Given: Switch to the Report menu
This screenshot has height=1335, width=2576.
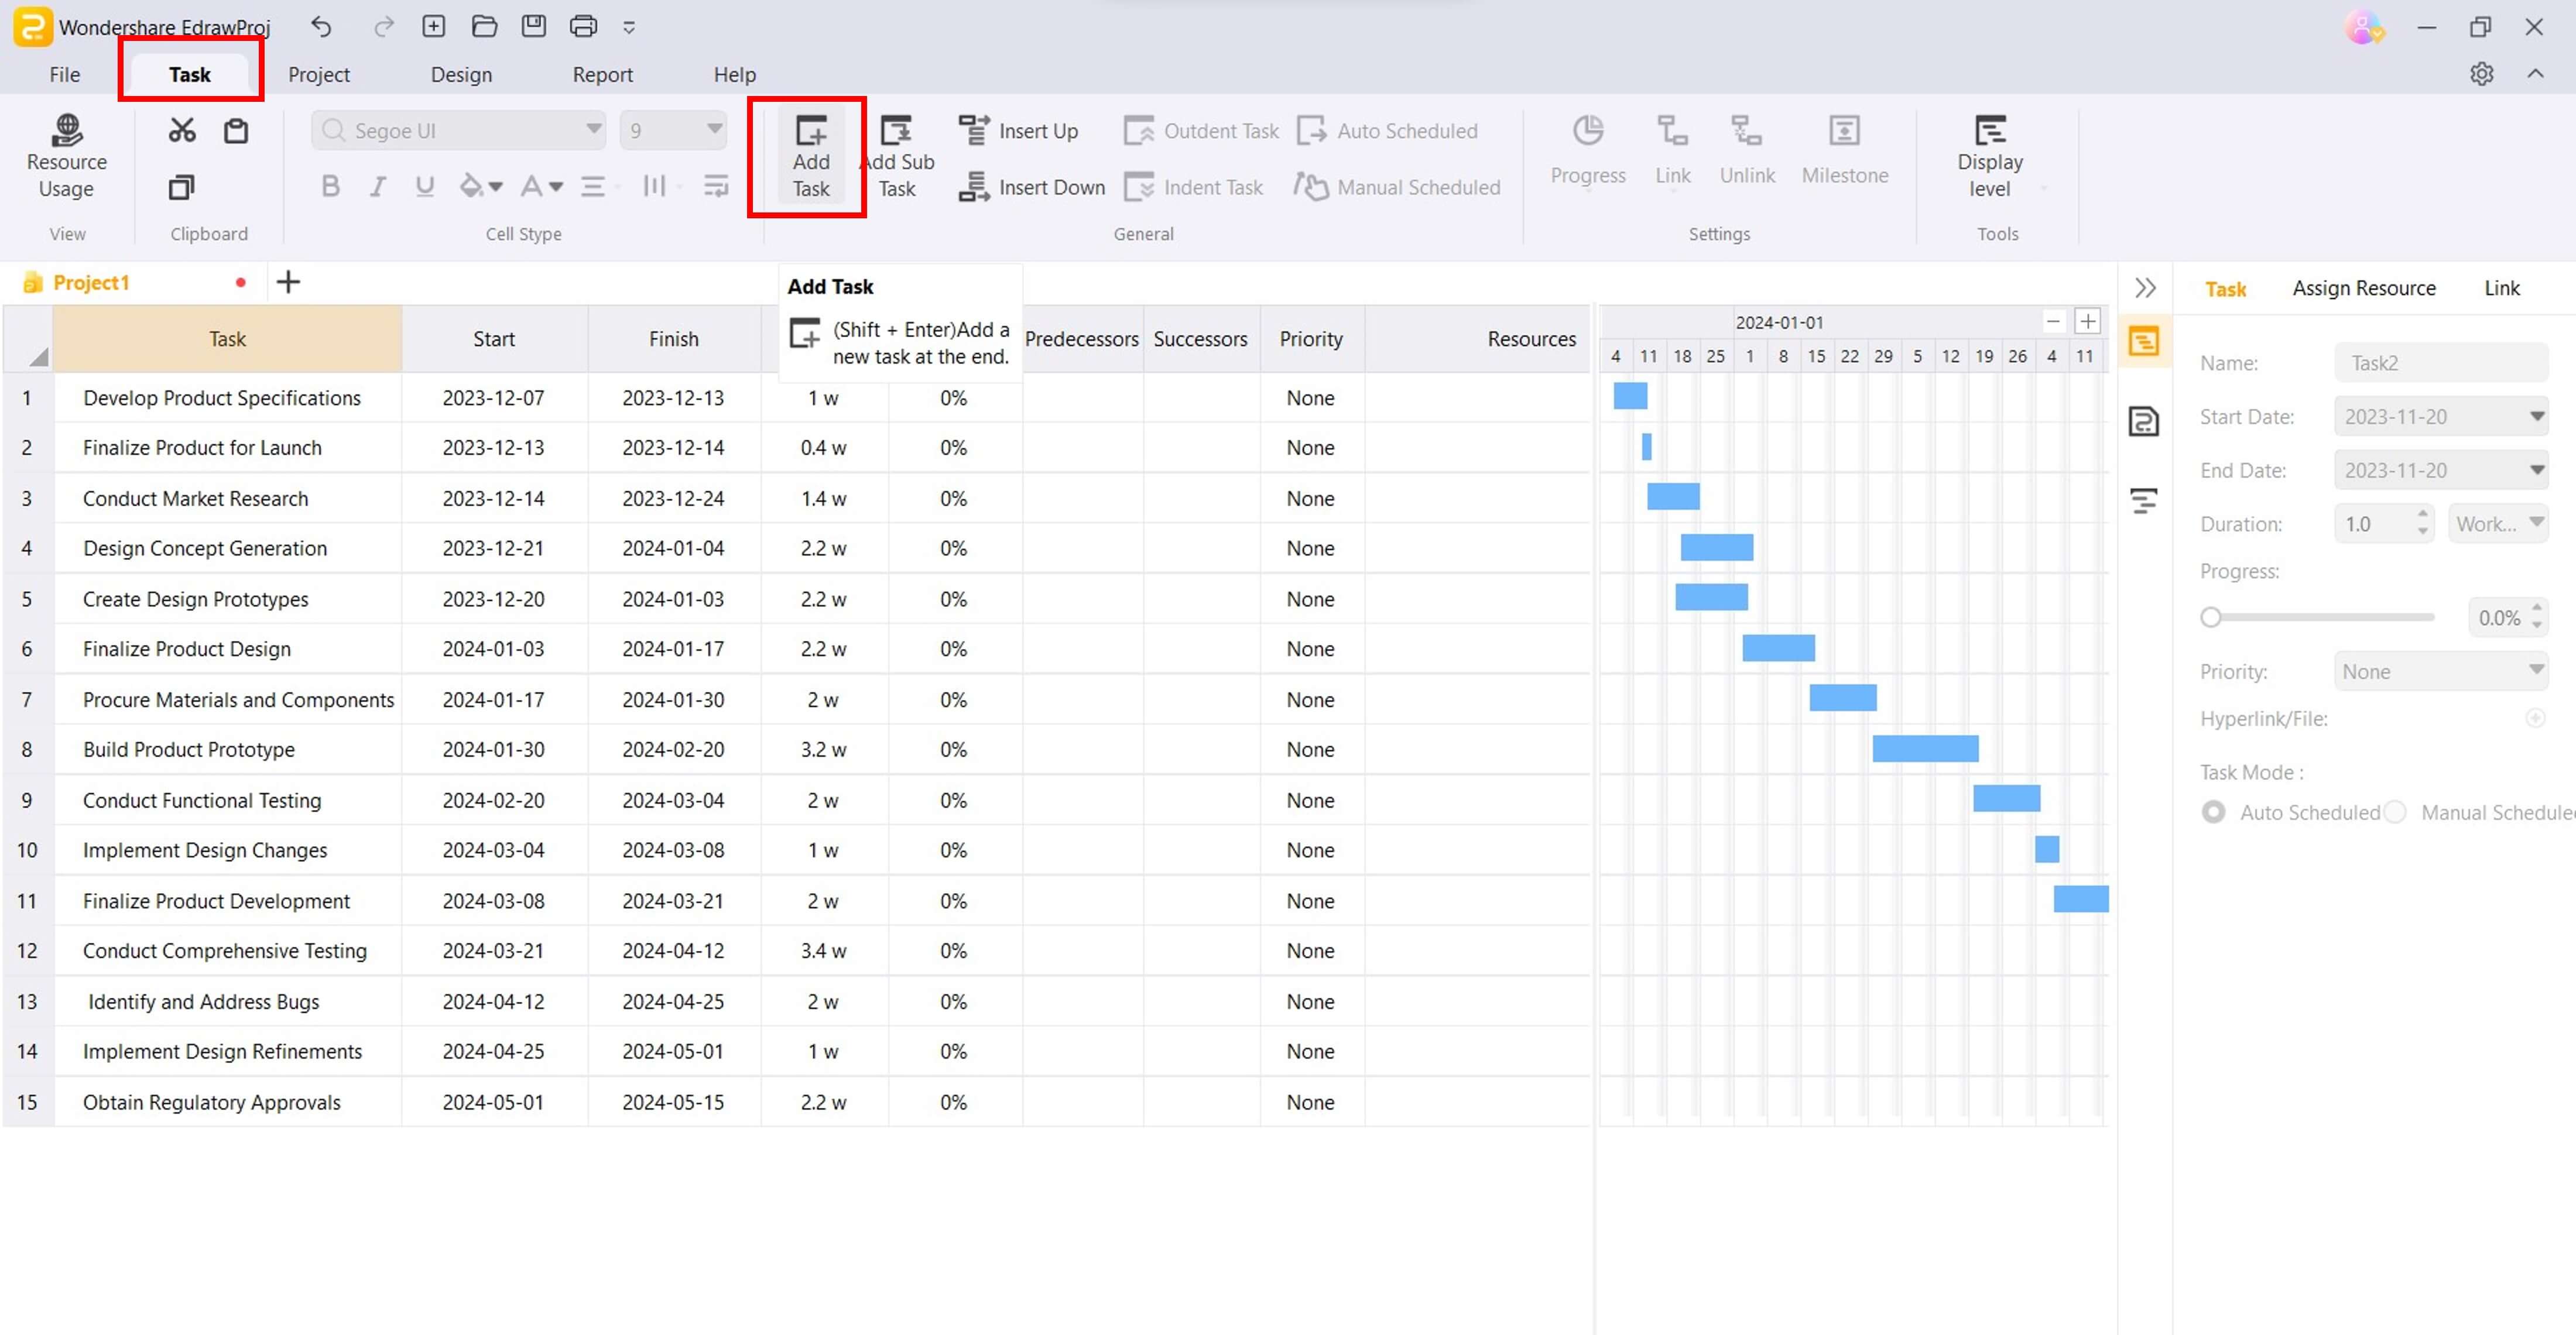Looking at the screenshot, I should pyautogui.click(x=603, y=74).
